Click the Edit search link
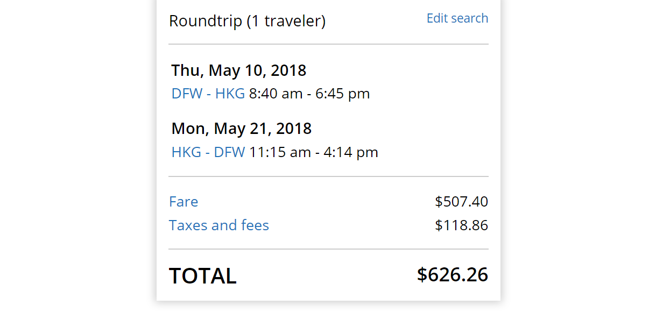649x312 pixels. click(x=457, y=18)
